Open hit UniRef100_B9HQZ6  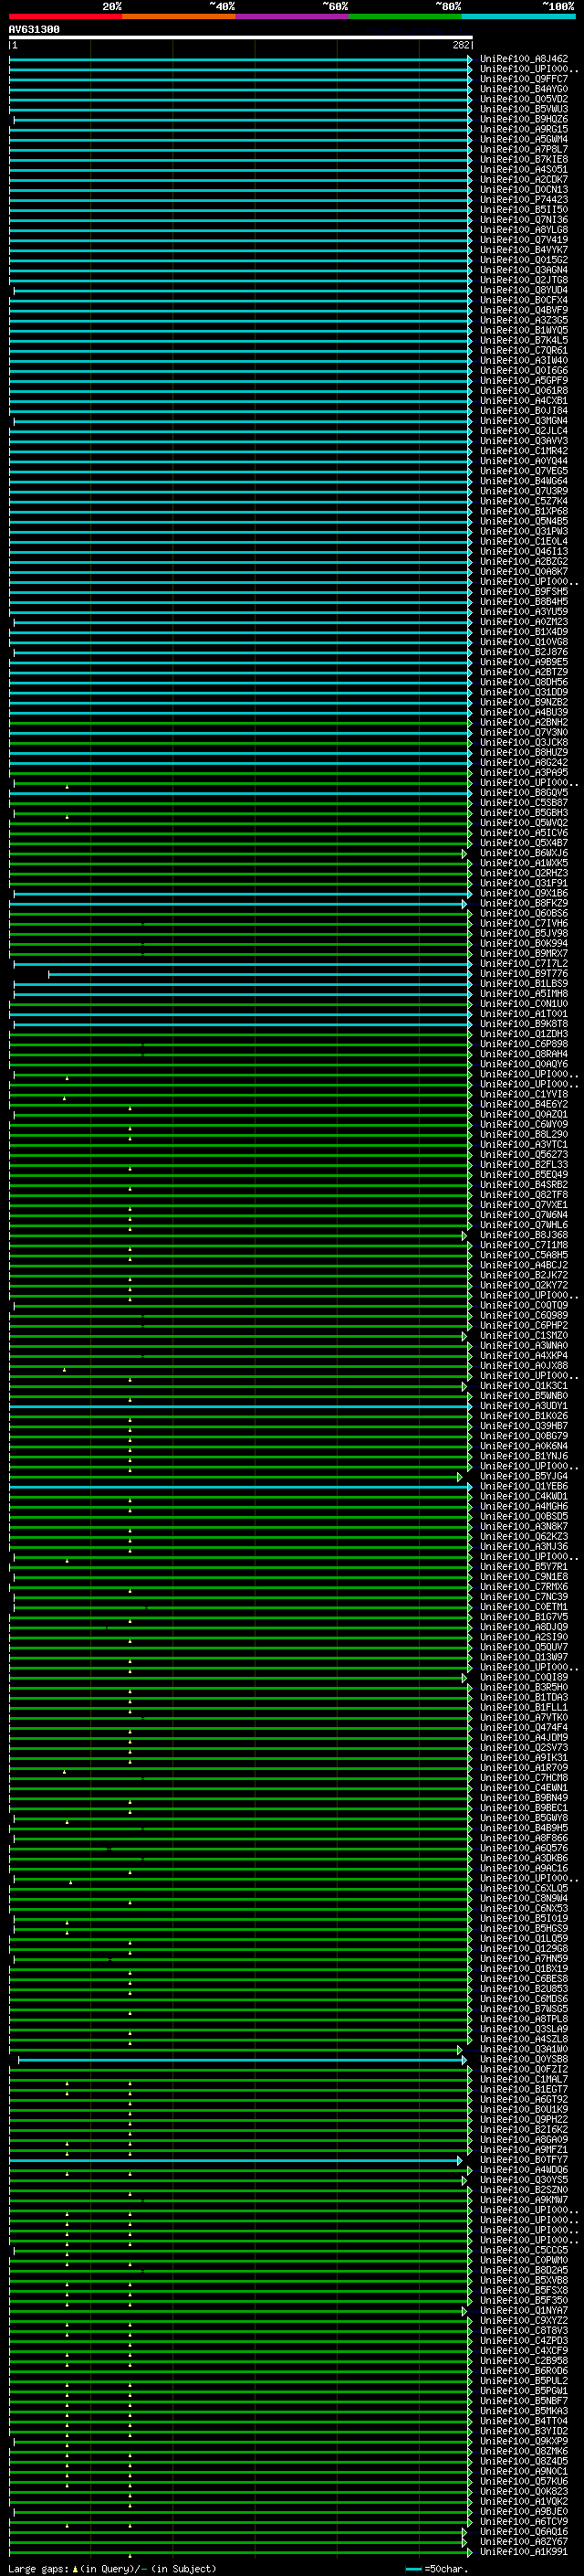pyautogui.click(x=523, y=119)
